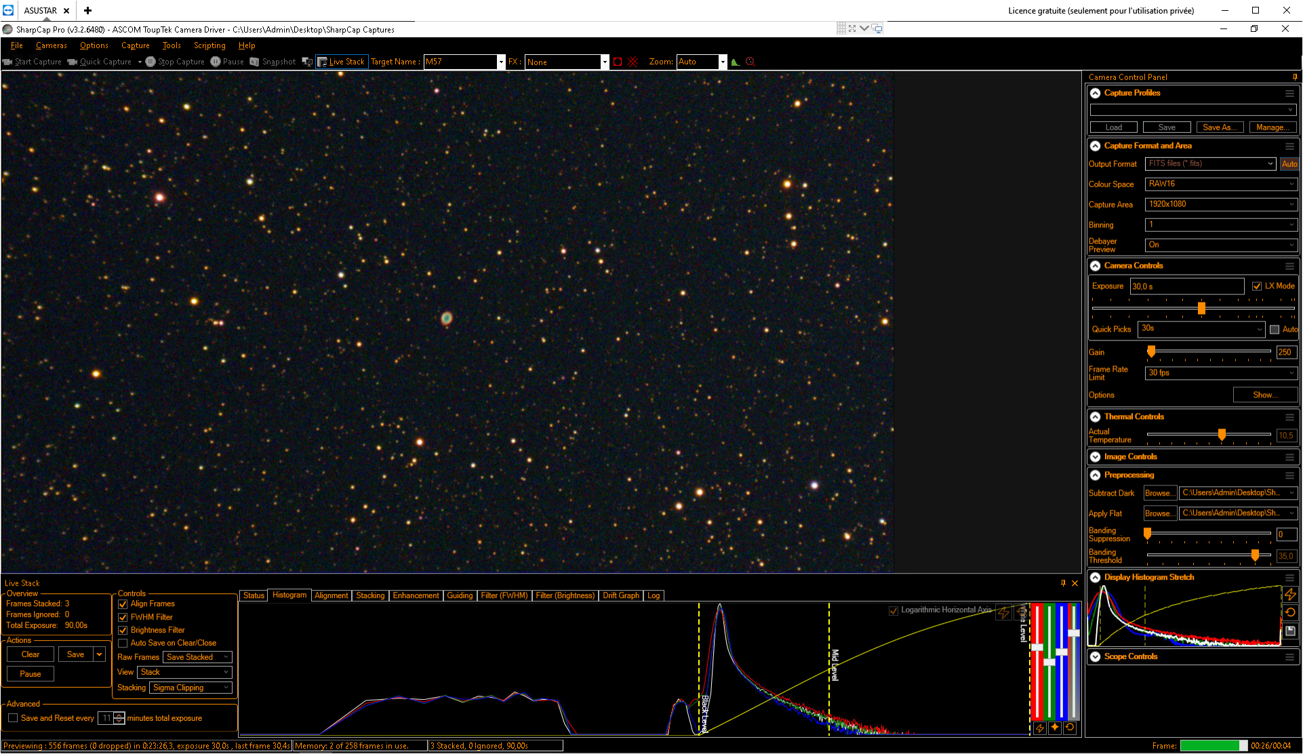Uncheck the FWHM Filter checkbox
Screen dimensions: 1303x754
click(123, 617)
